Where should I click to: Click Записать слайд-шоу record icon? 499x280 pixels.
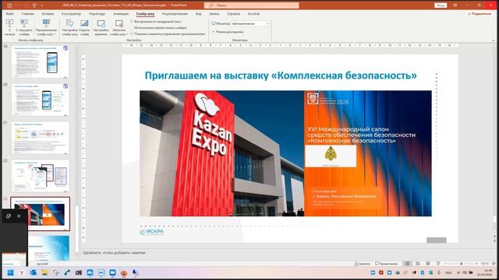click(119, 24)
